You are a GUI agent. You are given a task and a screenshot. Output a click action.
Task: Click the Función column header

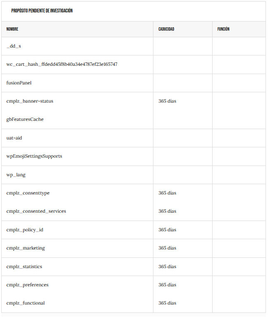point(223,29)
